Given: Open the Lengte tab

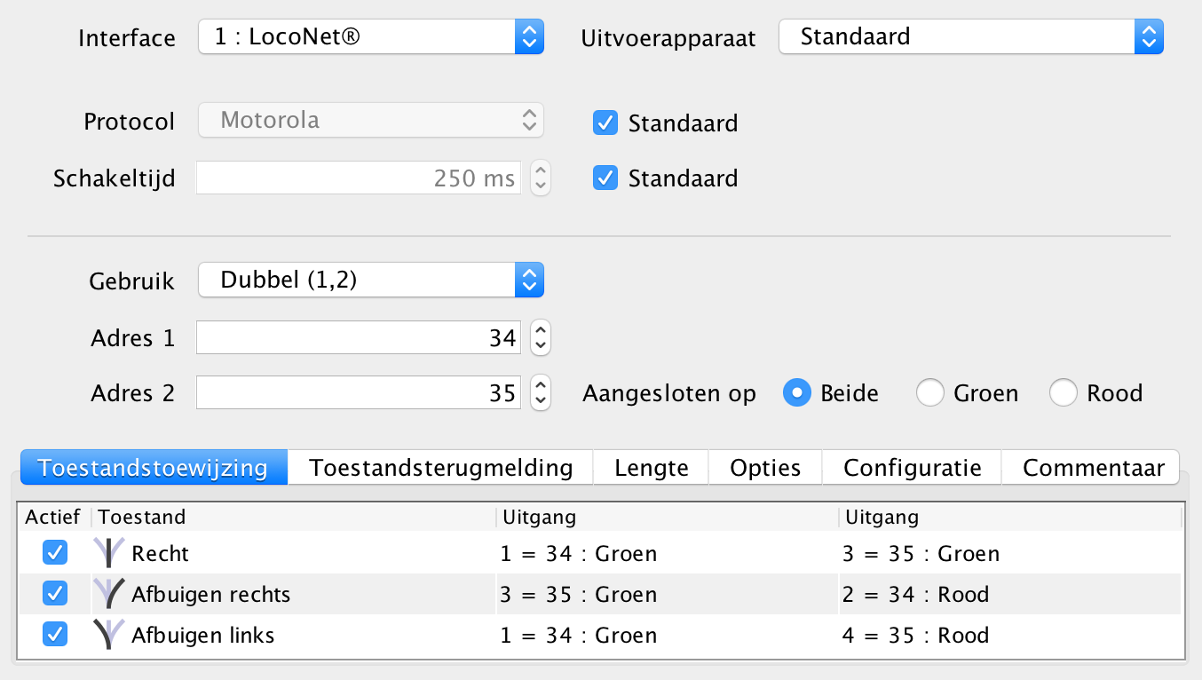Looking at the screenshot, I should pyautogui.click(x=651, y=467).
